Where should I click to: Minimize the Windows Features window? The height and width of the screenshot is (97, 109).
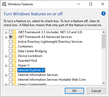[x=79, y=4]
